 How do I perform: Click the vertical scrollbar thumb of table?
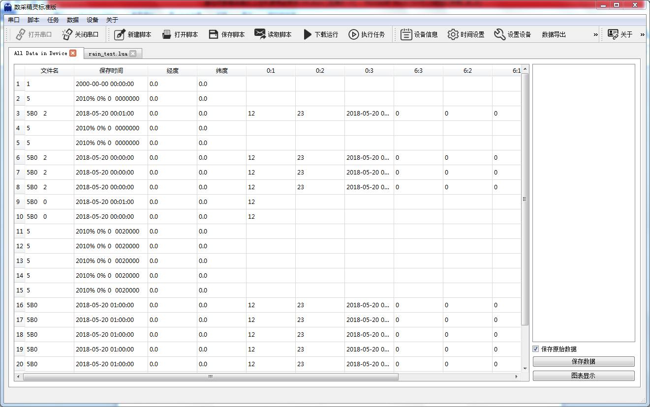click(525, 199)
